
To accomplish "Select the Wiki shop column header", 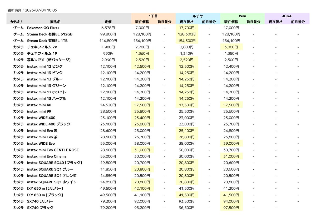I will coord(242,16).
